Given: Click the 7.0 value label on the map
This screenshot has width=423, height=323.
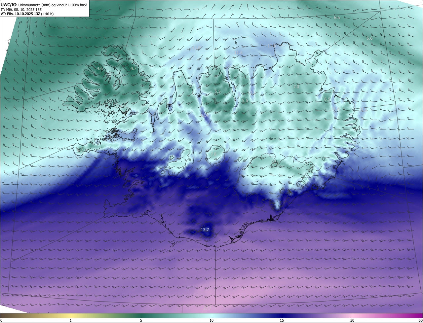Looking at the screenshot, I should tap(296, 87).
